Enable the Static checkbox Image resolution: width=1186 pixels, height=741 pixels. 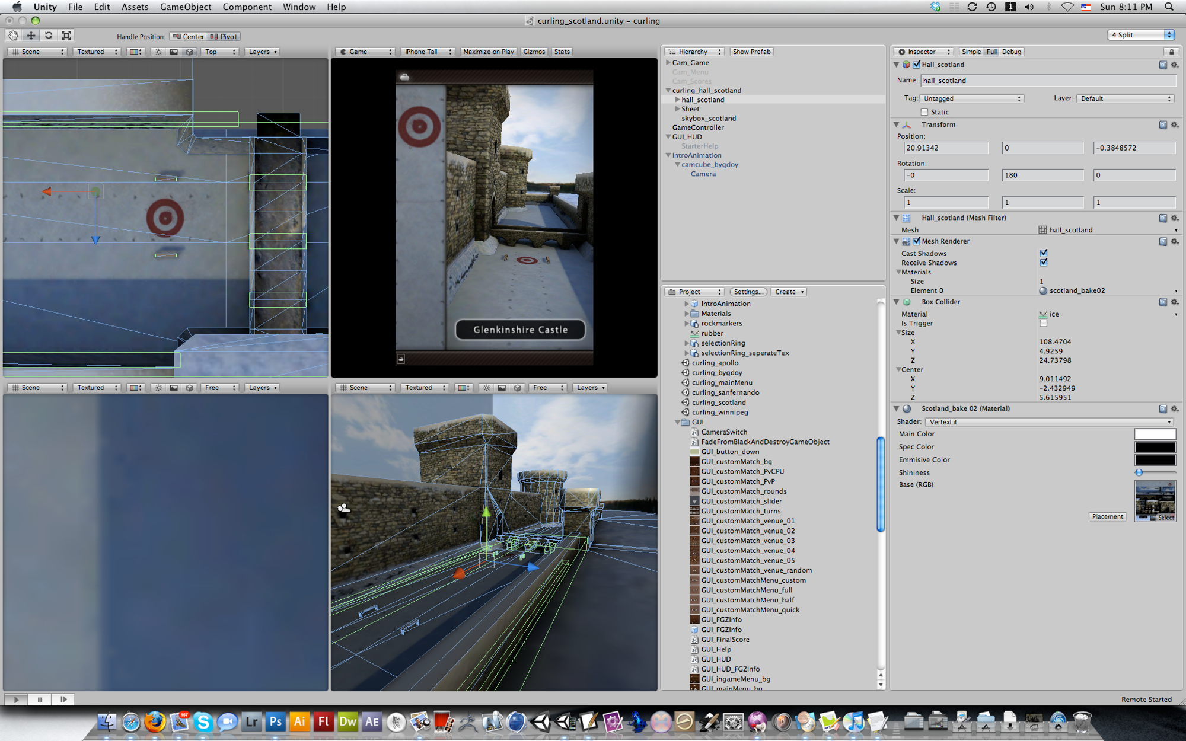pos(924,112)
